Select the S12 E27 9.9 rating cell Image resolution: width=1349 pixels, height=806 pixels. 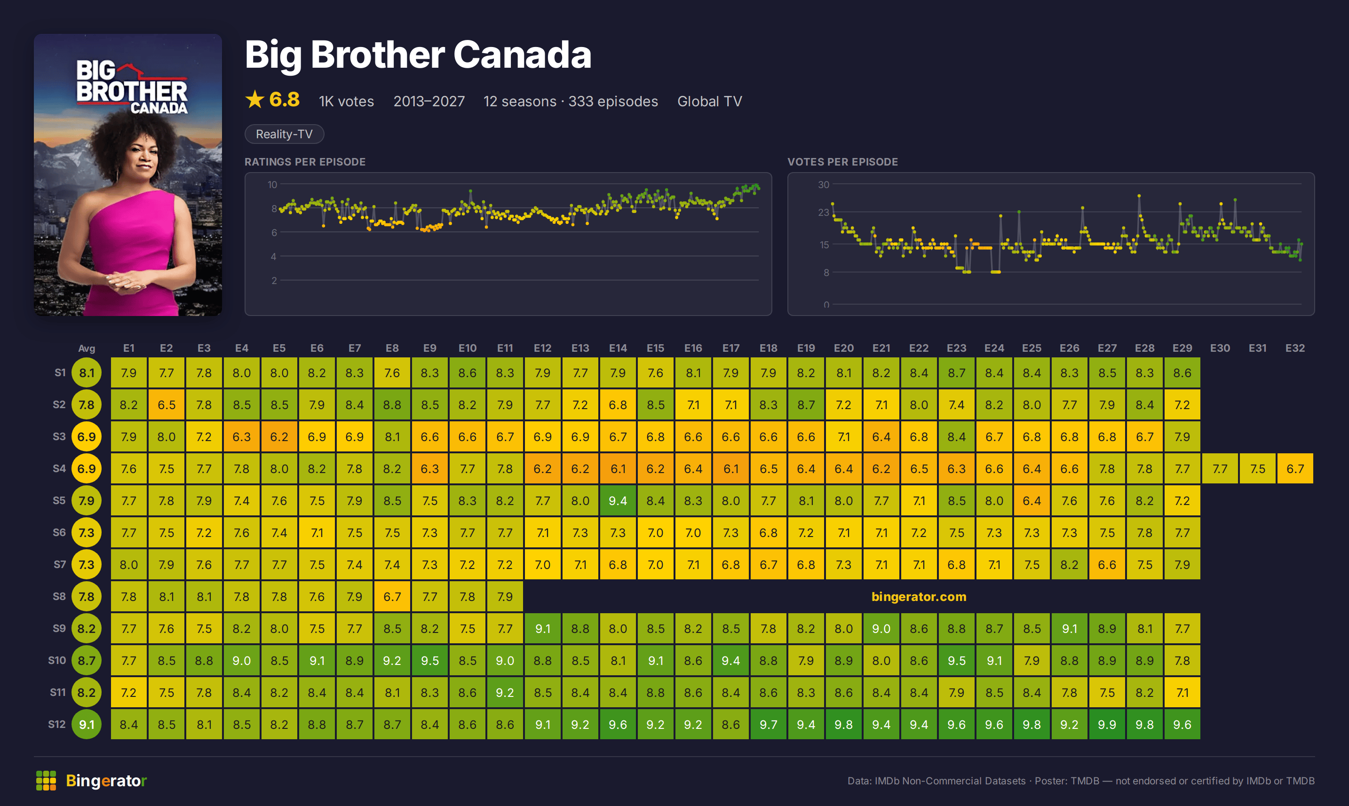pos(1107,724)
